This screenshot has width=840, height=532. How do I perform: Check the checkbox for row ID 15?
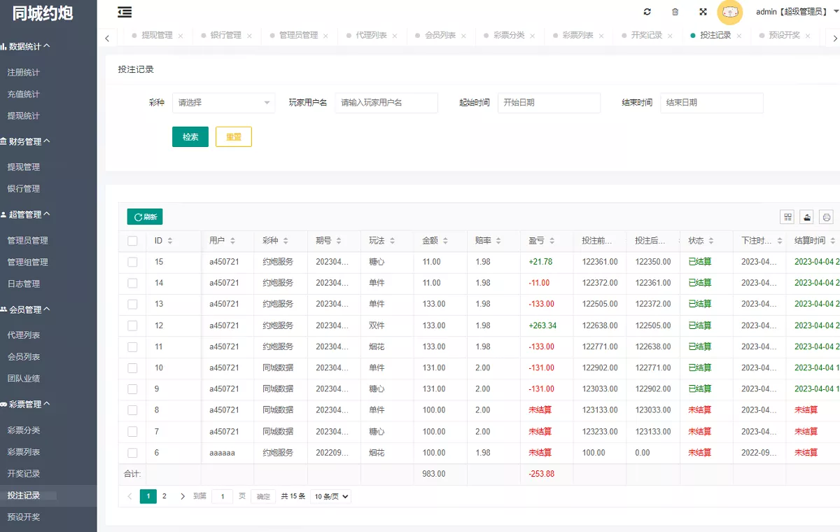tap(132, 262)
